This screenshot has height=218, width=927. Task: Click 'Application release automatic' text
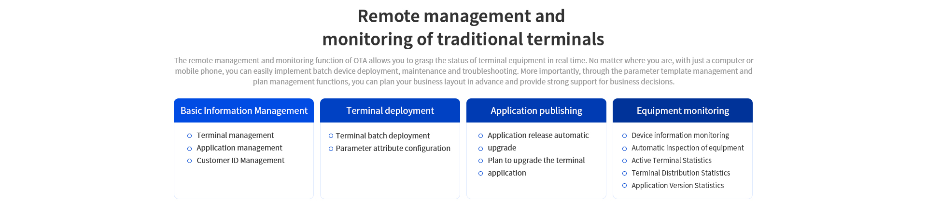click(x=538, y=136)
